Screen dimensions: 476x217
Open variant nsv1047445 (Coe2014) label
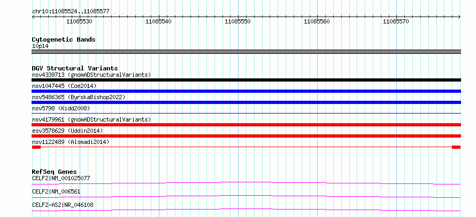[64, 86]
